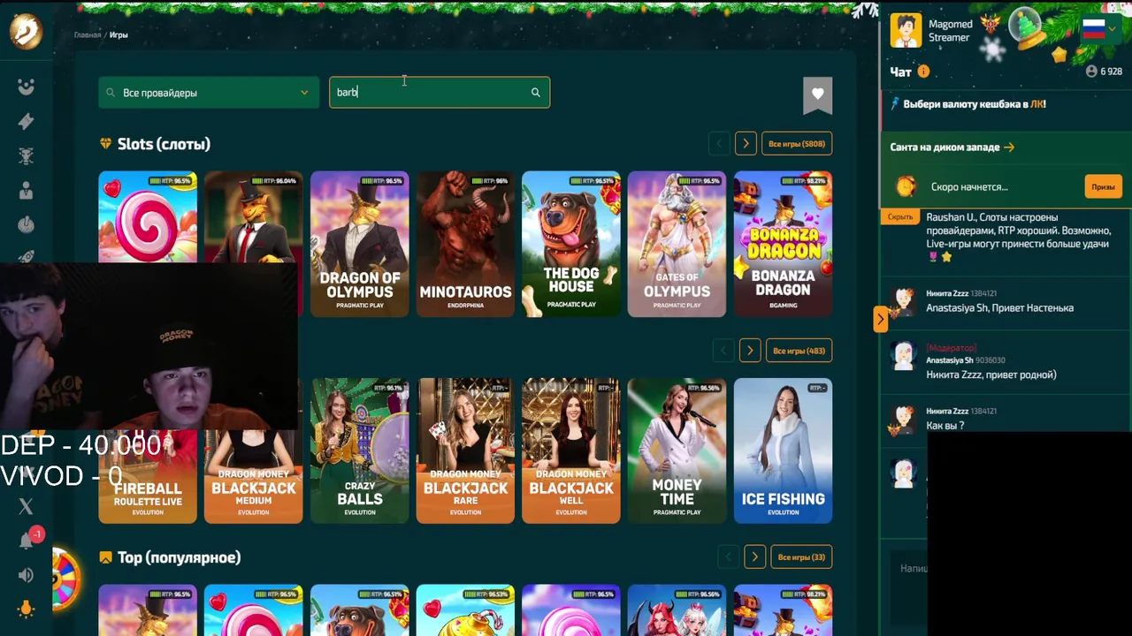The height and width of the screenshot is (636, 1132).
Task: Click Top (популярное) section heading
Action: (179, 557)
